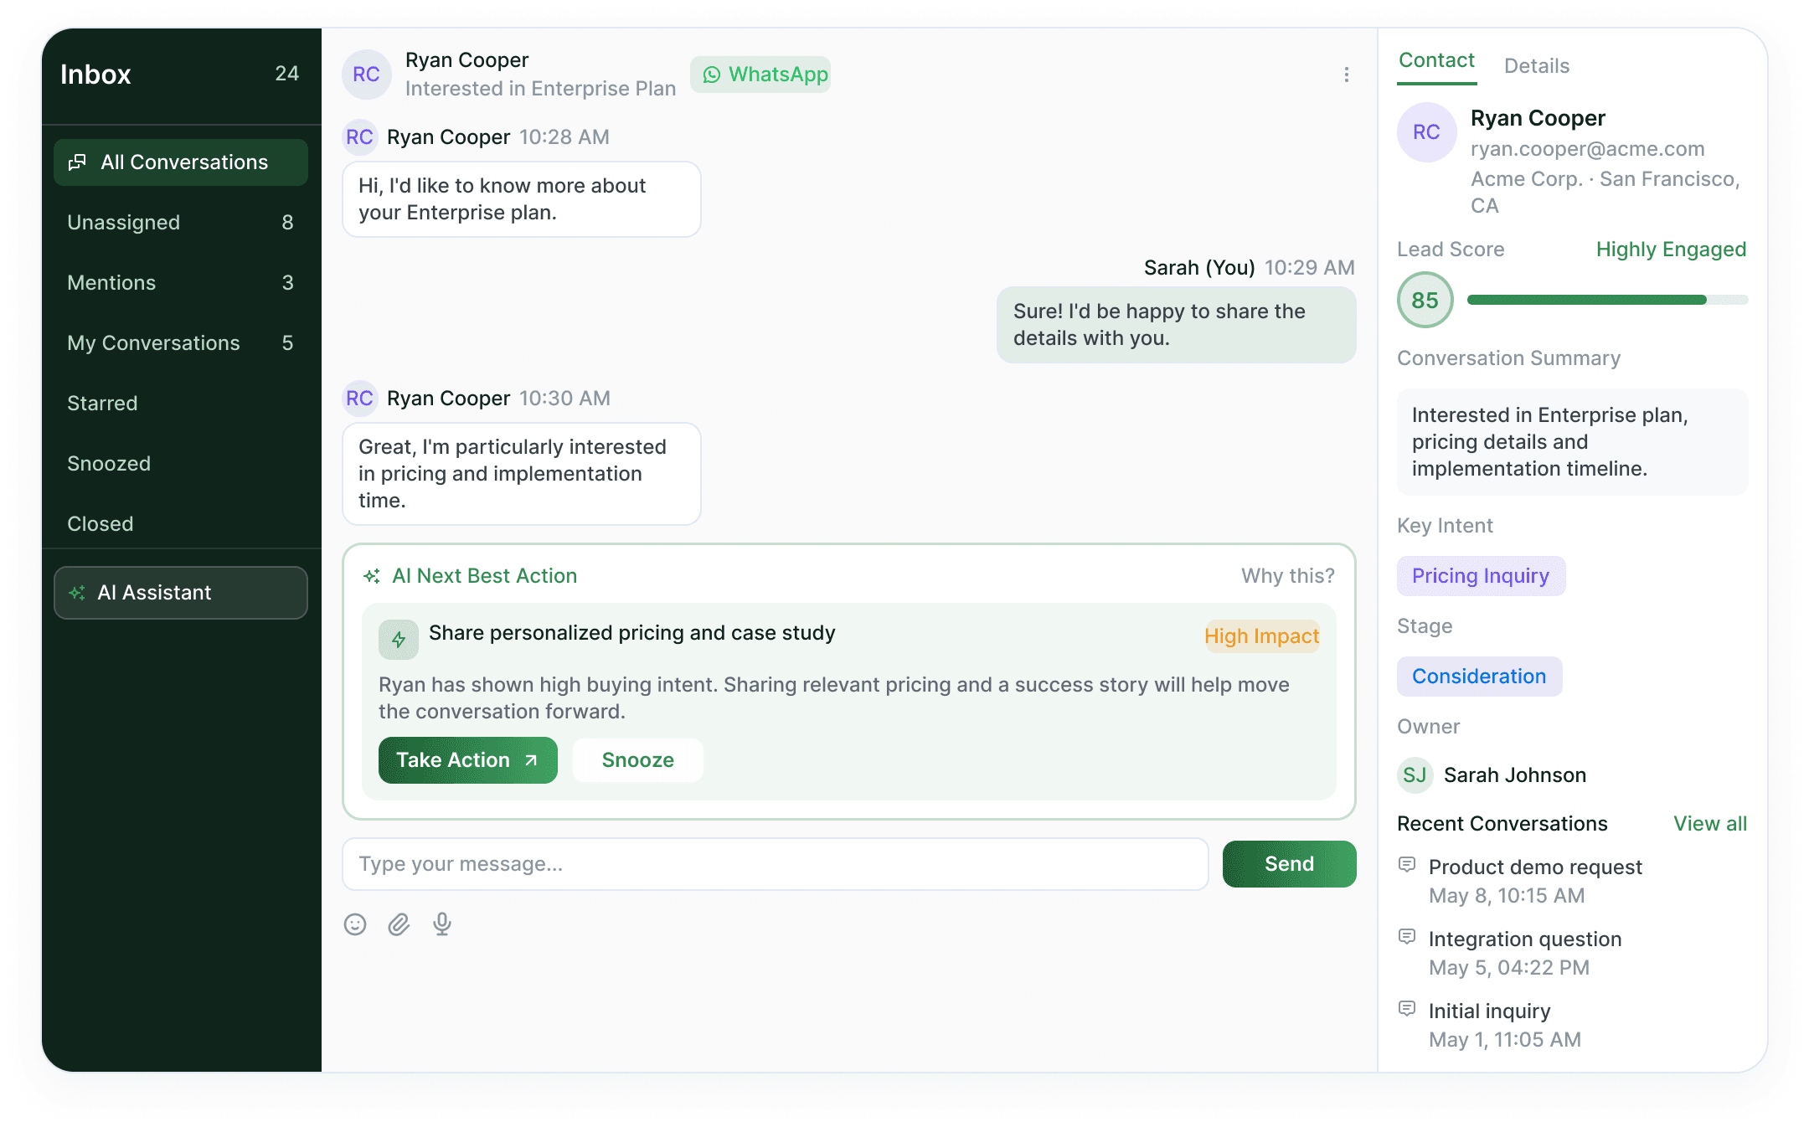
Task: Snooze the AI suggested action
Action: tap(638, 760)
